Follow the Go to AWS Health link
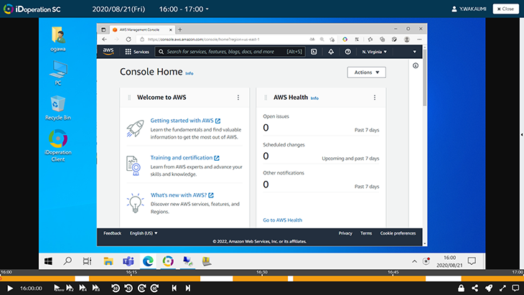Viewport: 524px width, 295px height. click(282, 220)
